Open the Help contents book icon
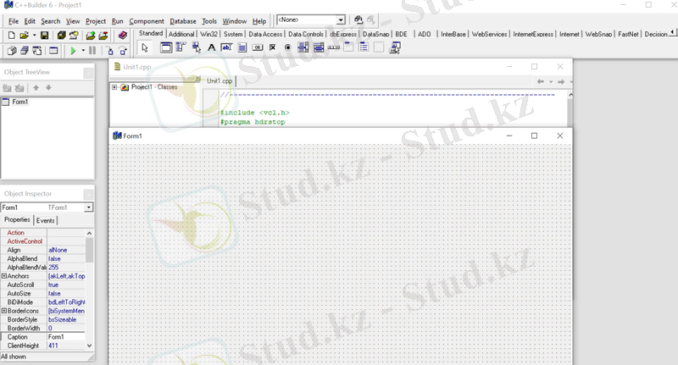 (x=123, y=36)
